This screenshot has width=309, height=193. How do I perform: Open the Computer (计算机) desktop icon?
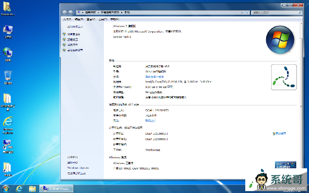8,32
